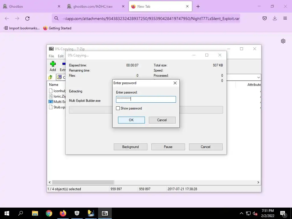The height and width of the screenshot is (219, 292).
Task: Open the Firefox hamburger menu
Action: click(x=285, y=18)
